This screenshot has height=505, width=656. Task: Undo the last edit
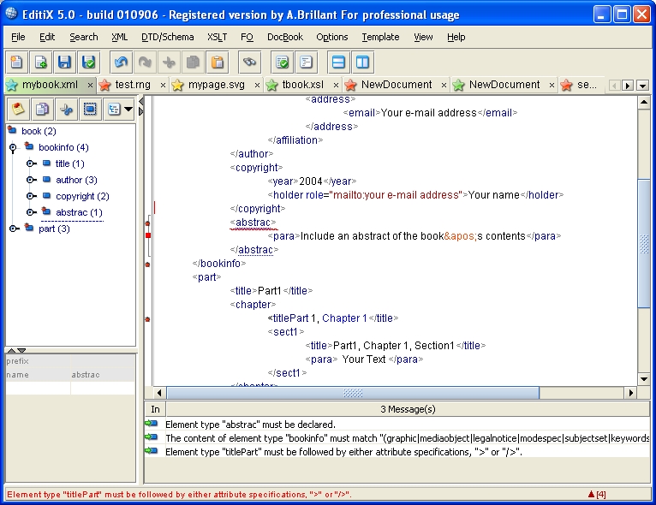(x=121, y=62)
